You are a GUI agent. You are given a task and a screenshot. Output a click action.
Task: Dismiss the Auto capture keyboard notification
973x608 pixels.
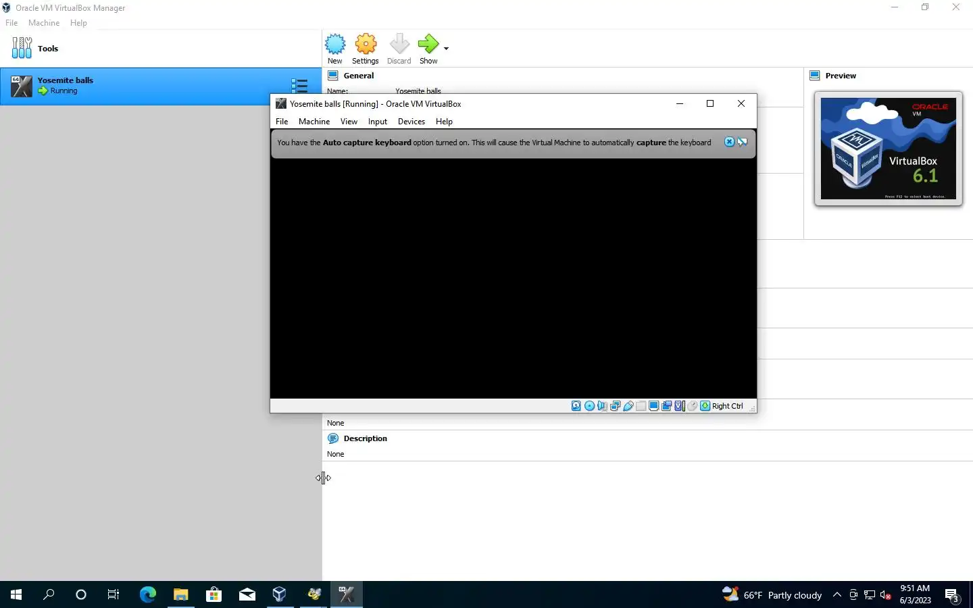[729, 142]
